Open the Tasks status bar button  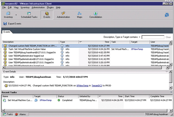pos(8,114)
